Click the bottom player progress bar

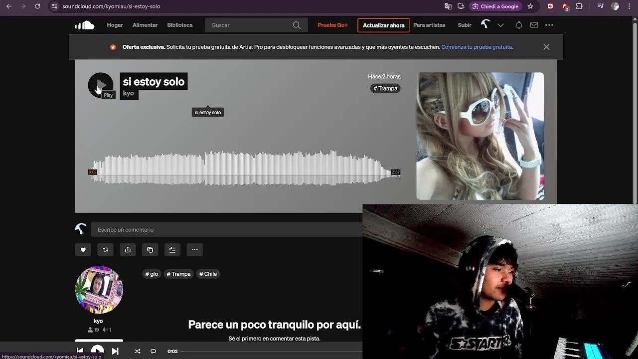pyautogui.click(x=272, y=352)
